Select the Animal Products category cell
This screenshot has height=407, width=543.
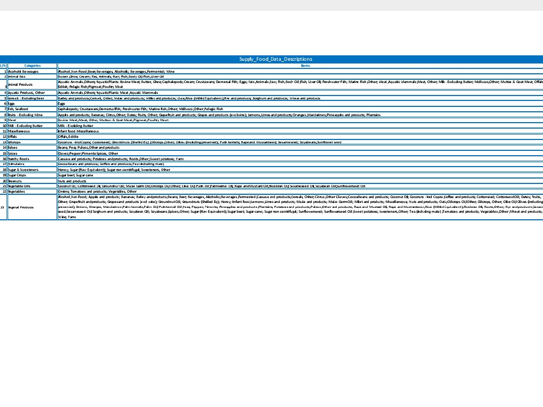(32, 85)
